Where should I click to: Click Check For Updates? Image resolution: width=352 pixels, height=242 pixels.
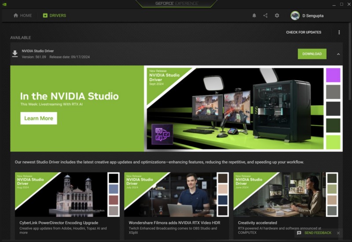[304, 32]
